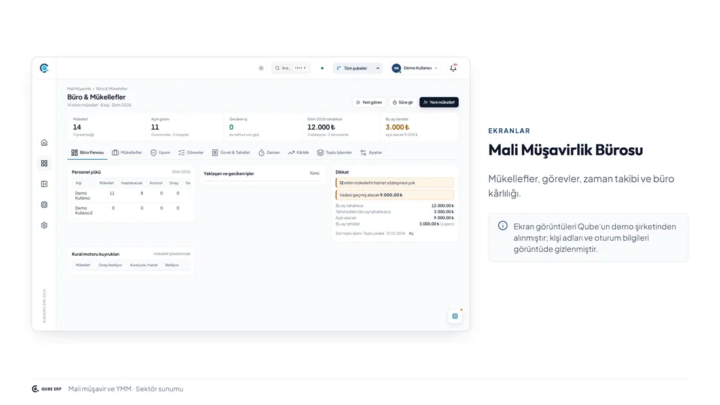The height and width of the screenshot is (405, 720).
Task: Focus the Ara search field
Action: click(291, 69)
